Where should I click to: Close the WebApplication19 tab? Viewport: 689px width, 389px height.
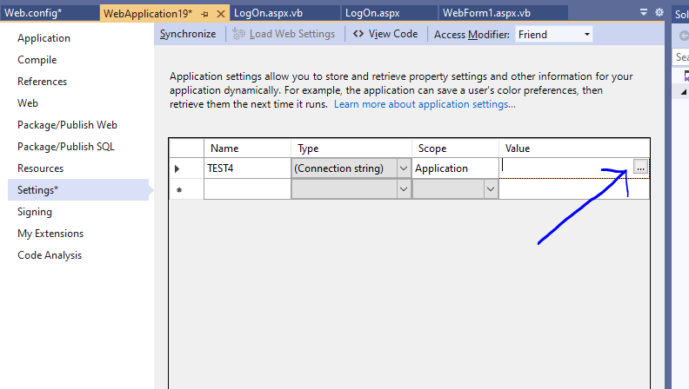tap(221, 14)
